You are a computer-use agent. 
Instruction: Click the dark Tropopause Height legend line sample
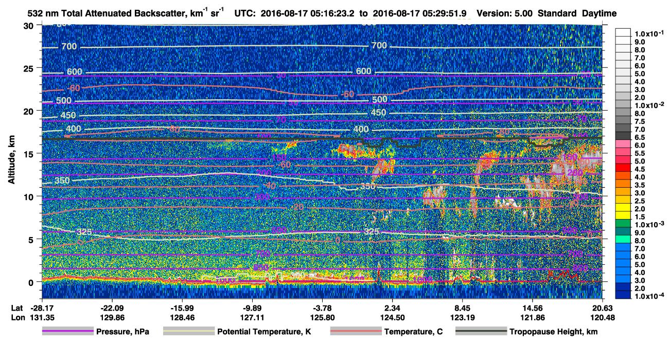click(x=481, y=332)
